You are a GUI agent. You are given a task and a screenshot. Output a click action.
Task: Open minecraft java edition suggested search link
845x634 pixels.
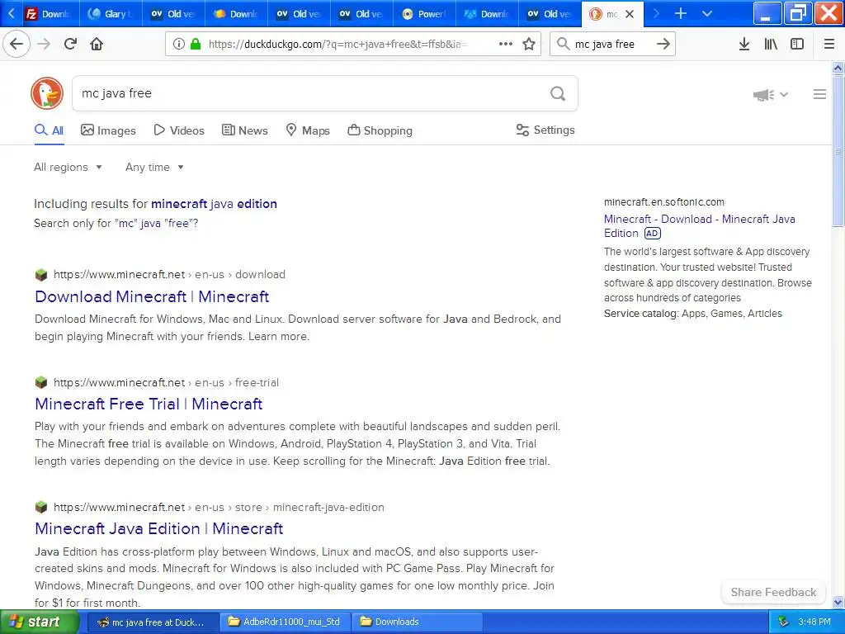point(214,204)
